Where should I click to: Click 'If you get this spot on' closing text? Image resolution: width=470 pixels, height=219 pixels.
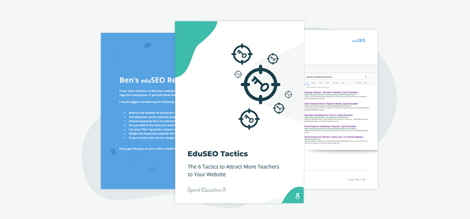(147, 148)
